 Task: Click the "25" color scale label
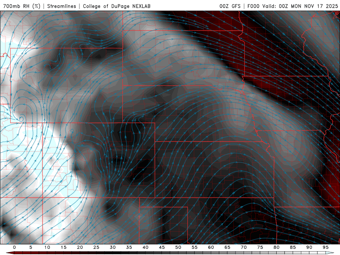click(x=96, y=247)
